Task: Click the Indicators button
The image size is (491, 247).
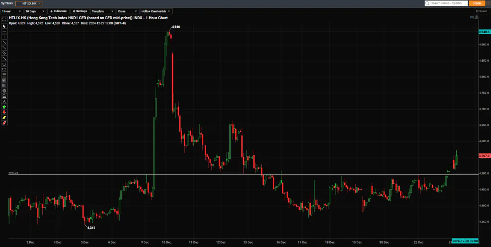Action: pos(58,11)
